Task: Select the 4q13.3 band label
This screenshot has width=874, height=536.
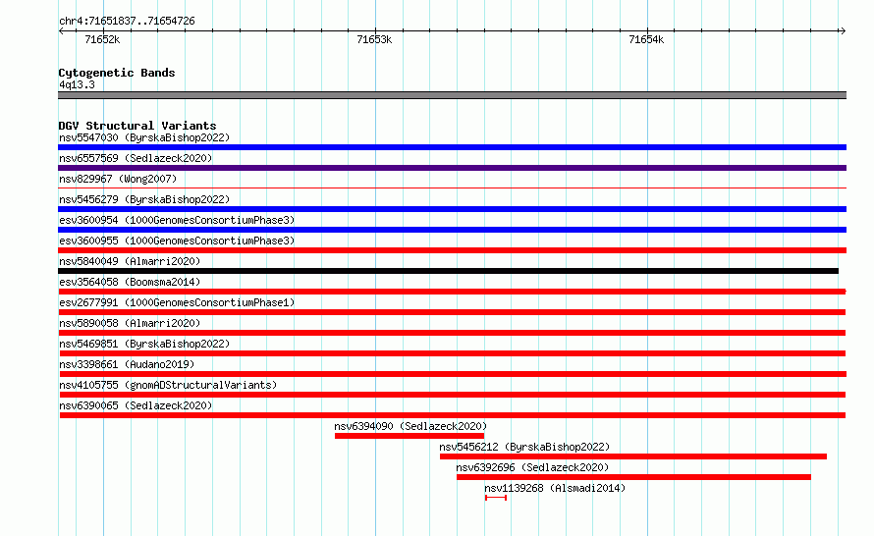Action: 77,84
